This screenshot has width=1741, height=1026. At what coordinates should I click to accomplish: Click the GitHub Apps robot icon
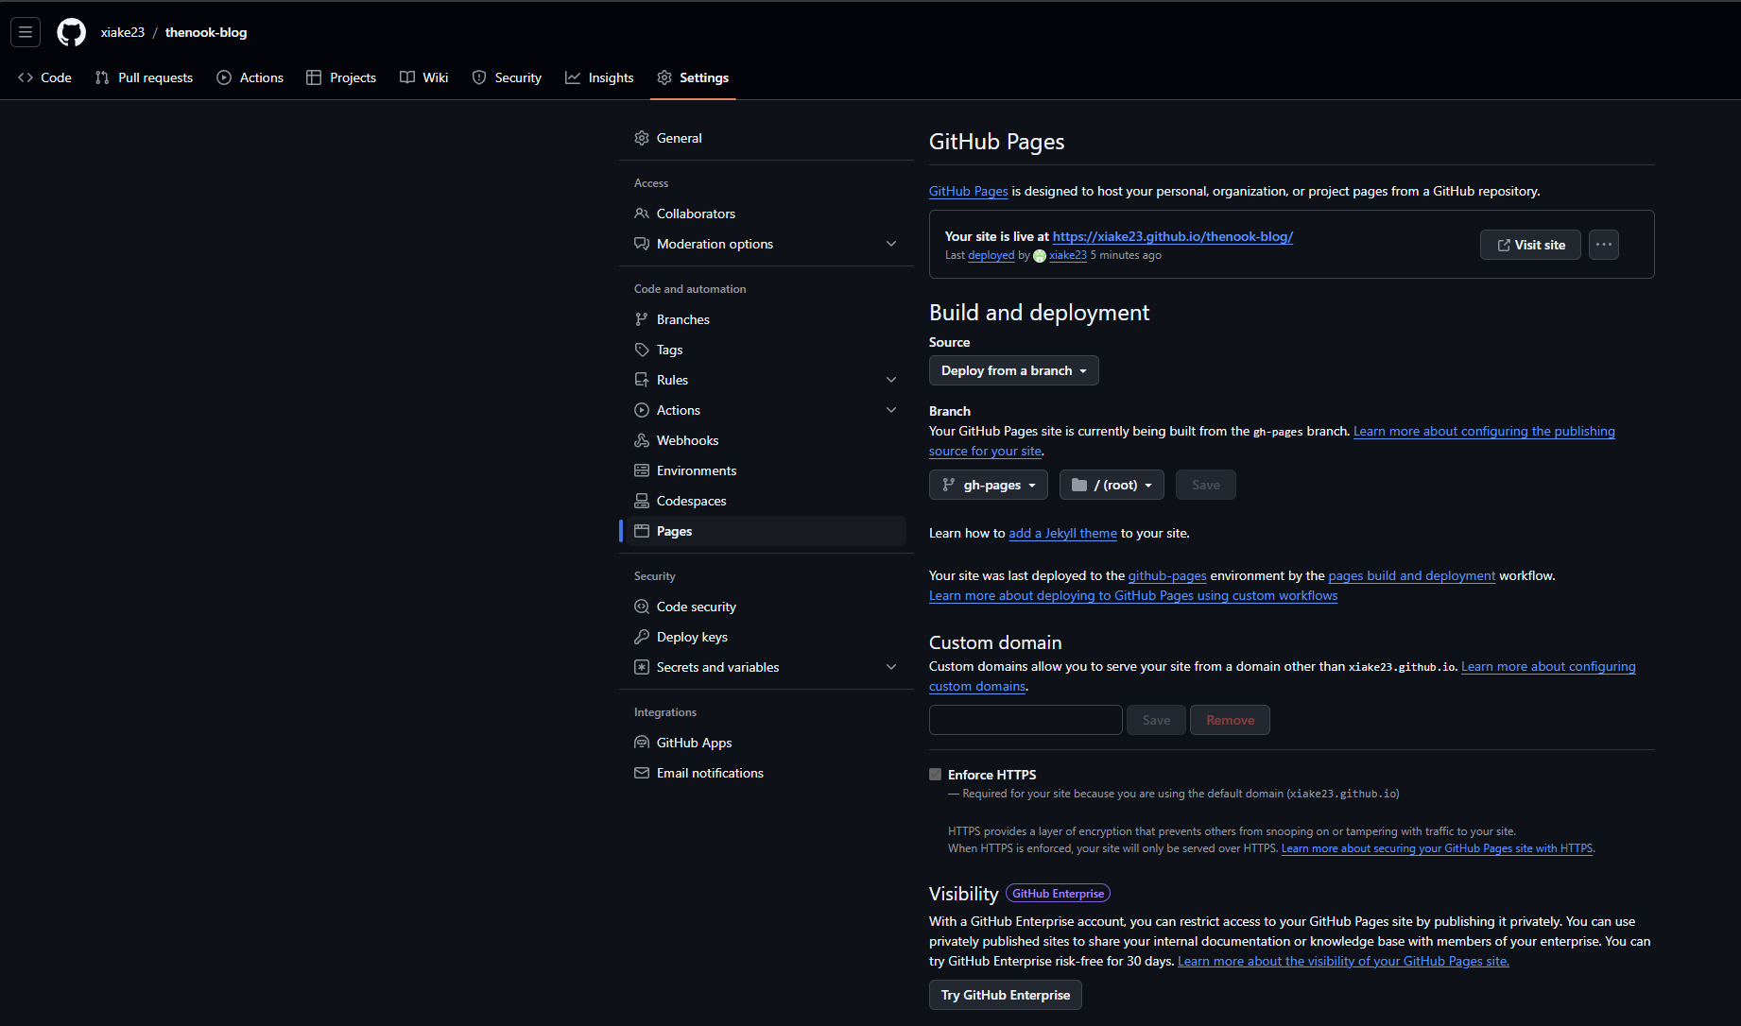click(x=642, y=743)
